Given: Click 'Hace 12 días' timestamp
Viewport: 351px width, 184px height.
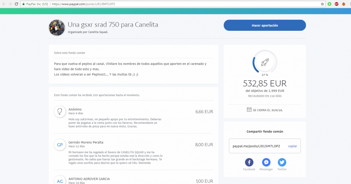Looking at the screenshot, I should point(77,146).
